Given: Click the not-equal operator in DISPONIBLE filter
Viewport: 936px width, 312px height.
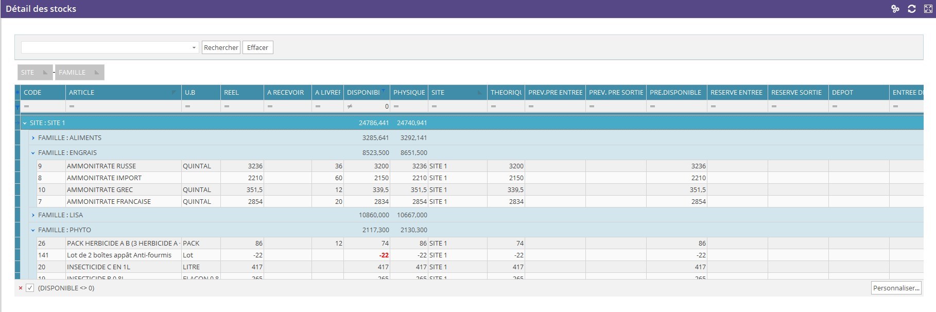Looking at the screenshot, I should [x=350, y=107].
